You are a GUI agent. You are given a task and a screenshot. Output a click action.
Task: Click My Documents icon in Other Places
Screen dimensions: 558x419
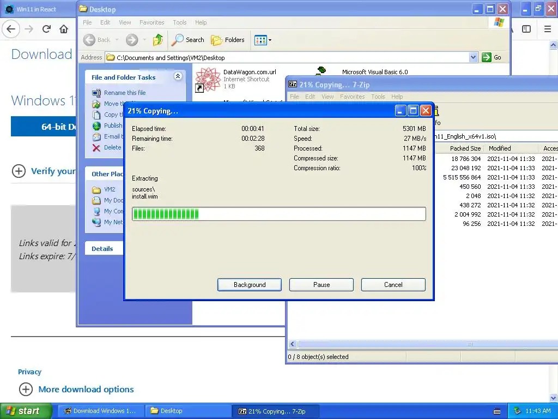click(x=96, y=201)
